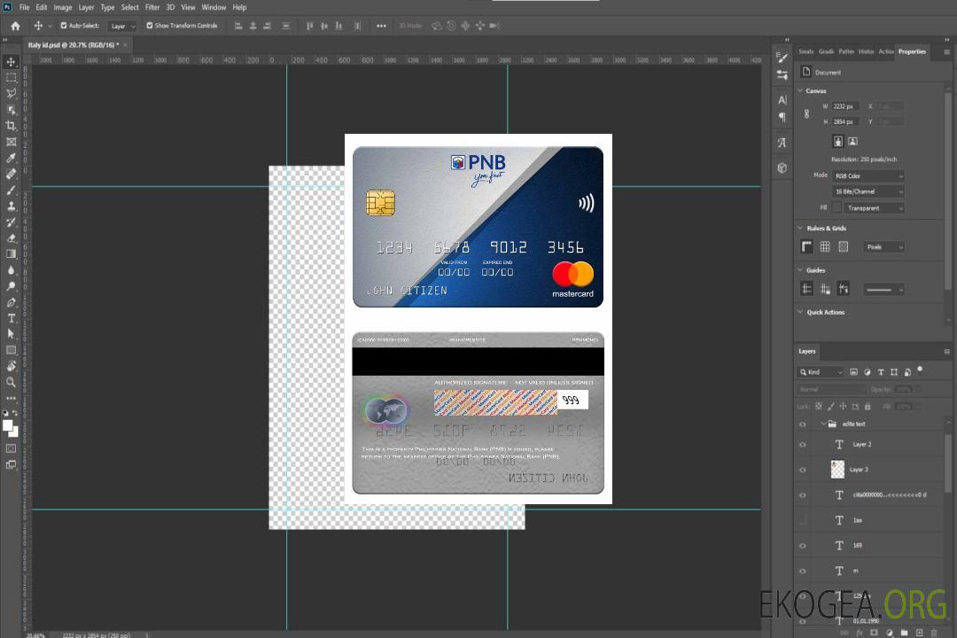Create a new layer from Layers panel
957x638 pixels.
(919, 633)
